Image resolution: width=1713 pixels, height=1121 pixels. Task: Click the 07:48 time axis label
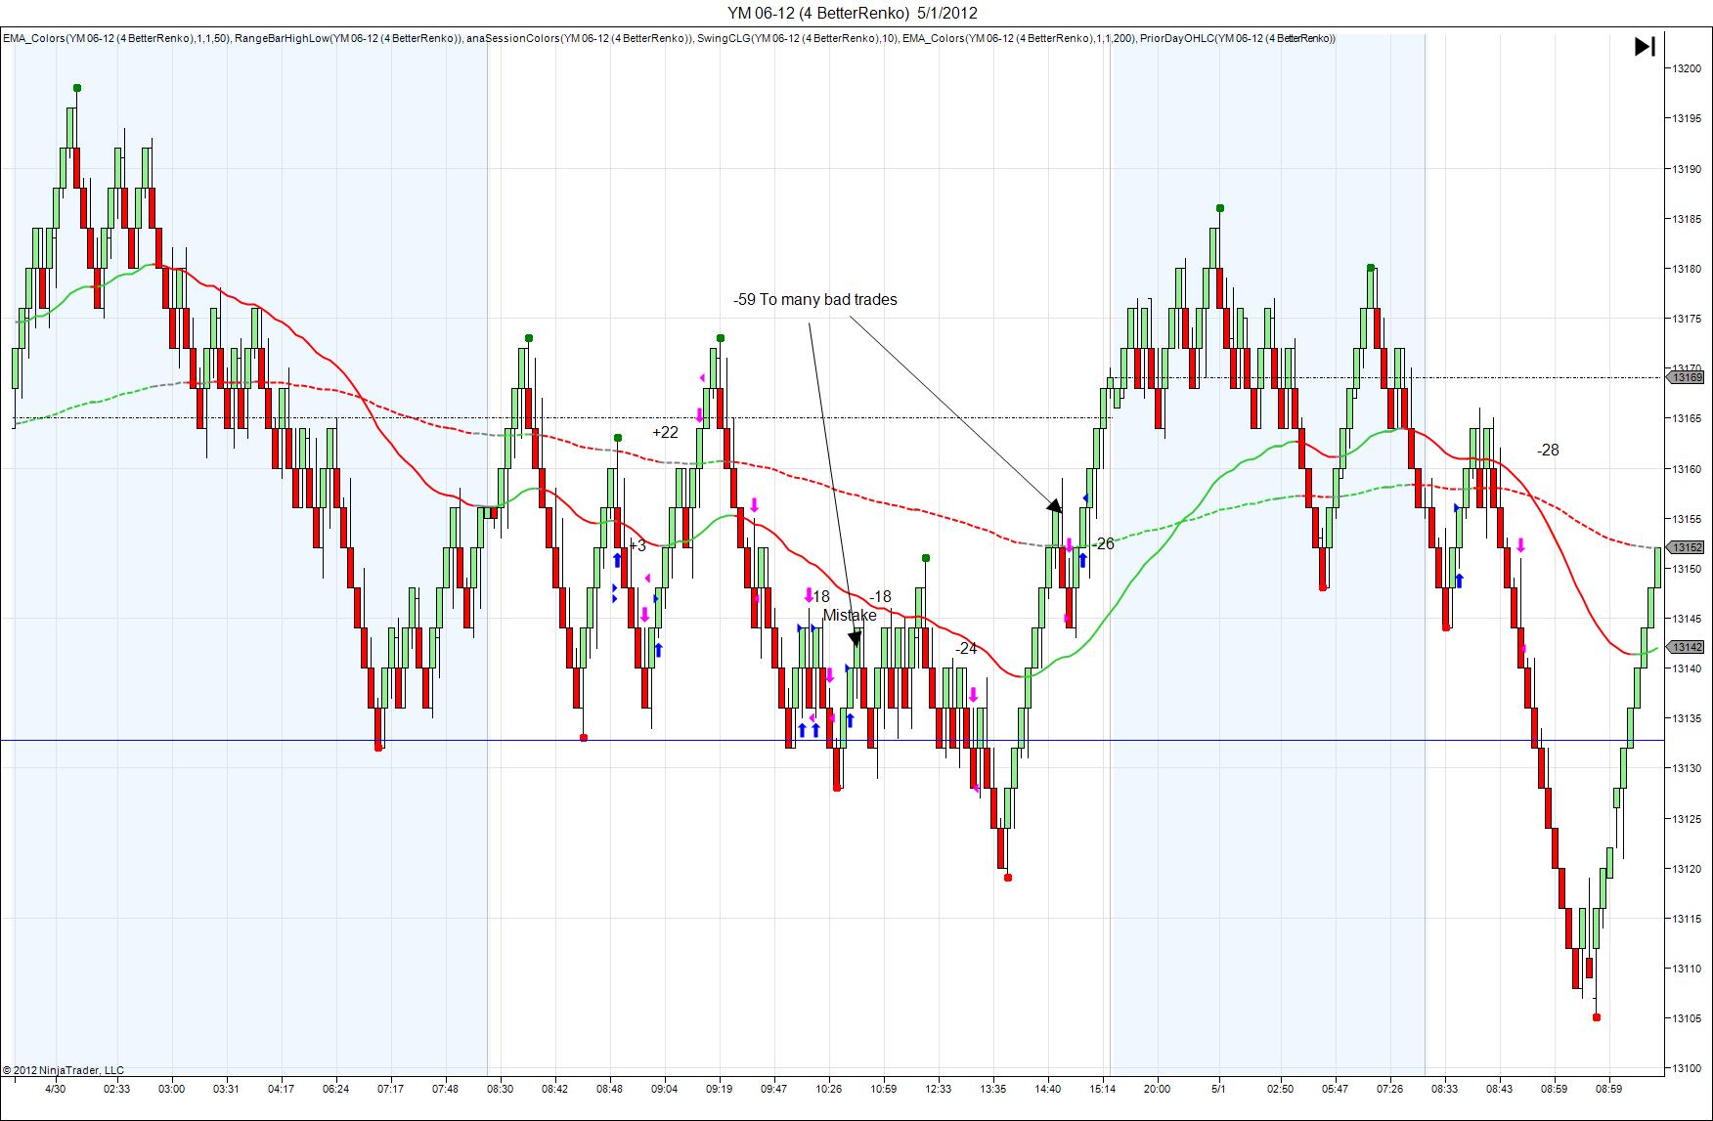coord(445,1089)
